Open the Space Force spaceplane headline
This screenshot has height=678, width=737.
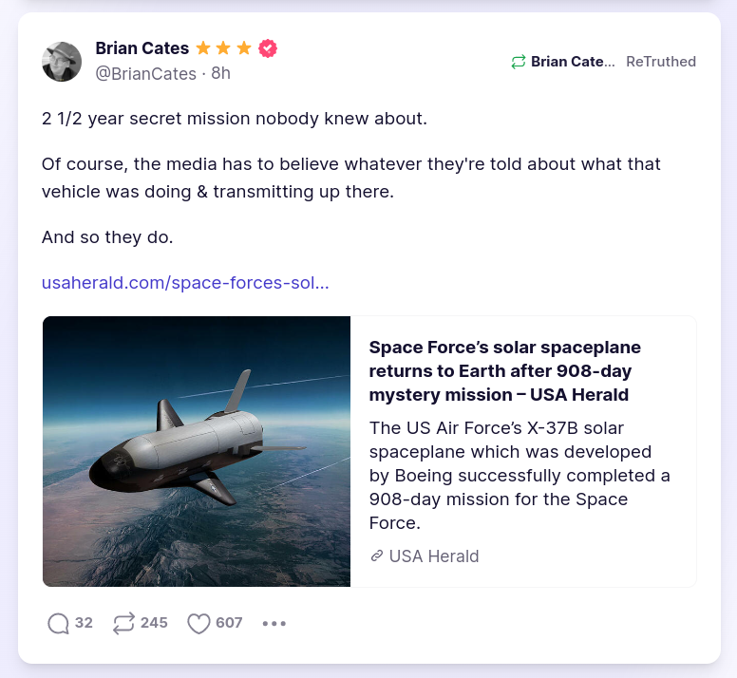[504, 370]
